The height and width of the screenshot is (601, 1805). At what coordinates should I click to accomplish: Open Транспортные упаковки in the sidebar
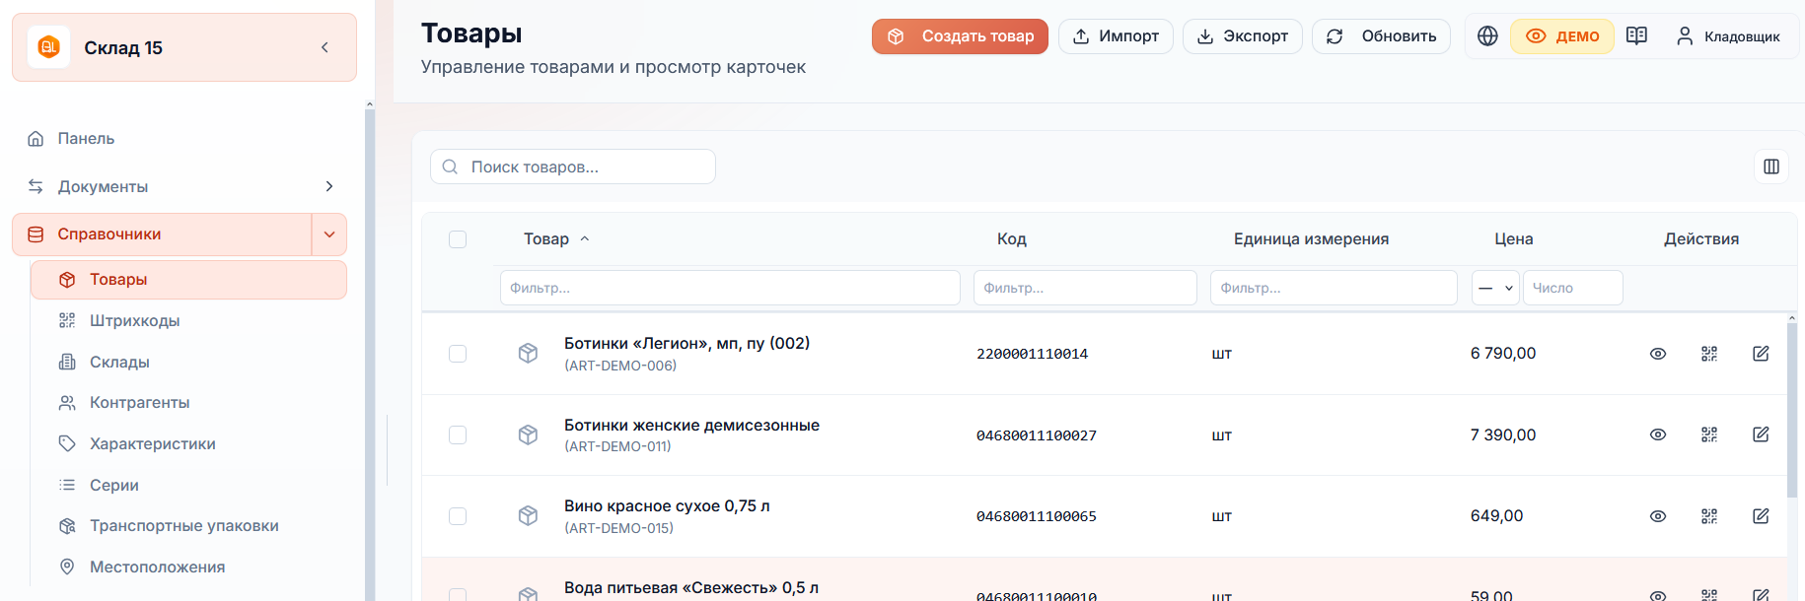pos(183,526)
